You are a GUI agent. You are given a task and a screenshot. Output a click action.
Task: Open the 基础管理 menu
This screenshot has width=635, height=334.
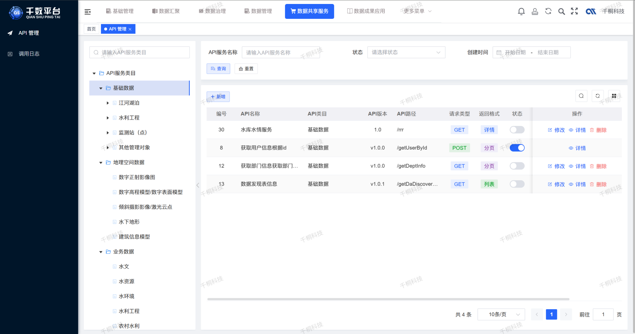pyautogui.click(x=120, y=11)
